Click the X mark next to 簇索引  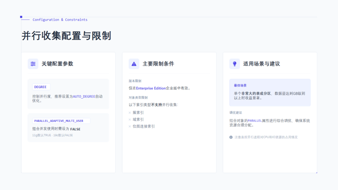pyautogui.click(x=130, y=112)
